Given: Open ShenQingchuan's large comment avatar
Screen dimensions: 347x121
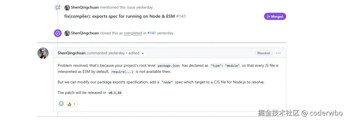Looking at the screenshot, I should tap(43, 53).
